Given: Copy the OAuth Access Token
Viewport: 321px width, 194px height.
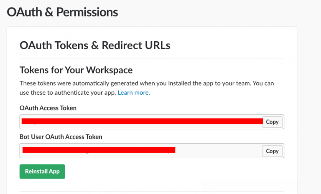Looking at the screenshot, I should pyautogui.click(x=272, y=122).
